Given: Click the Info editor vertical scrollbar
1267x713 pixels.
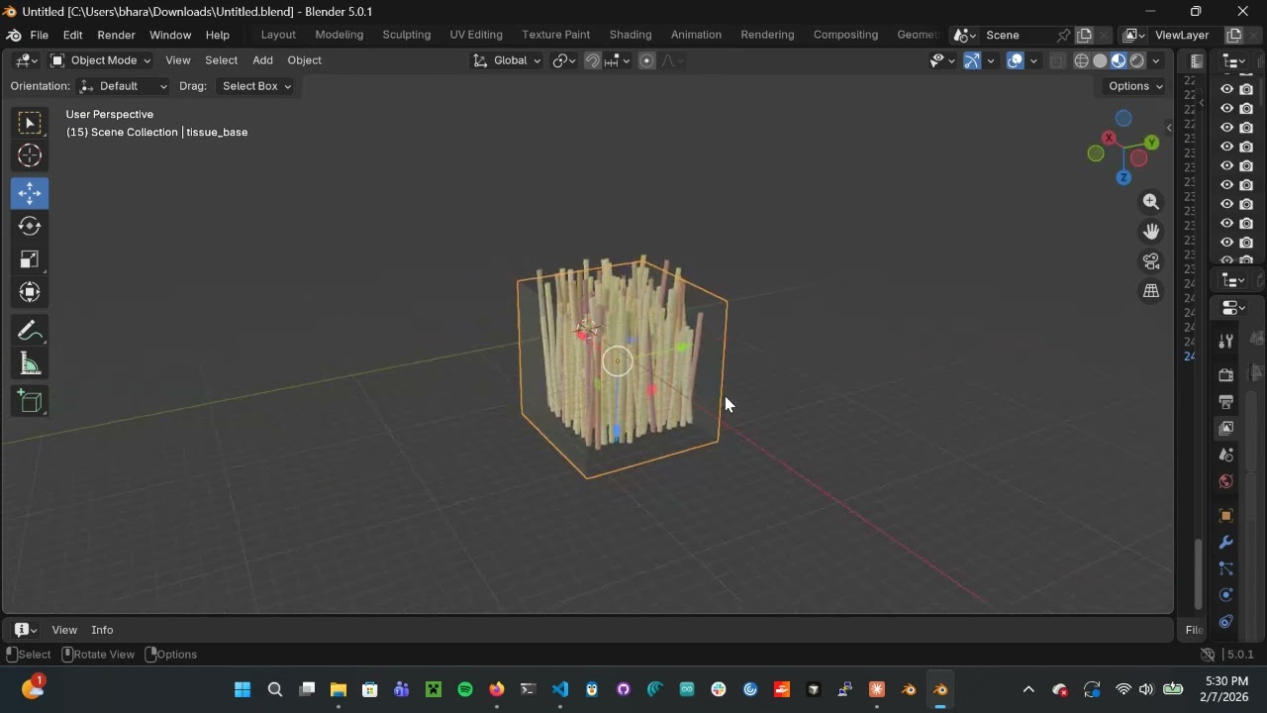Looking at the screenshot, I should [1198, 574].
